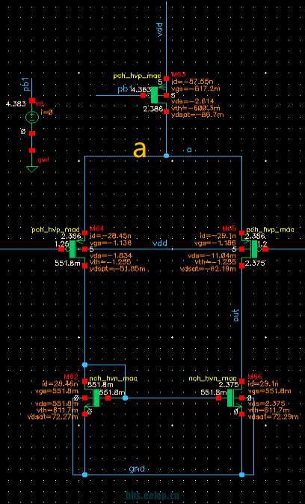This screenshot has height=504, width=305.
Task: Select the M66 NMOS transistor symbol
Action: coord(232,398)
